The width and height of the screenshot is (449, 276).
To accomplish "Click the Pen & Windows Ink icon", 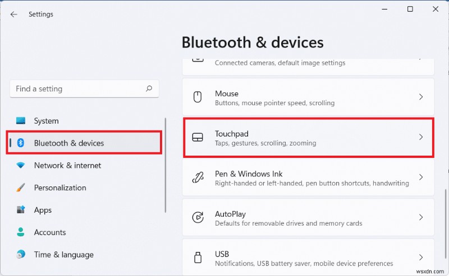I will click(x=198, y=178).
